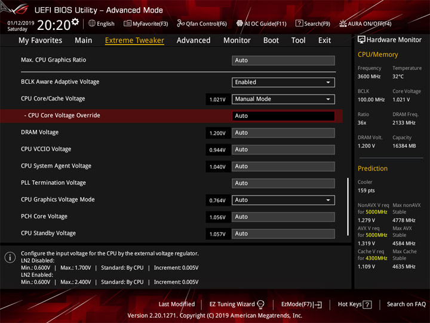The height and width of the screenshot is (323, 430).
Task: Open the Advanced tab
Action: pyautogui.click(x=193, y=41)
